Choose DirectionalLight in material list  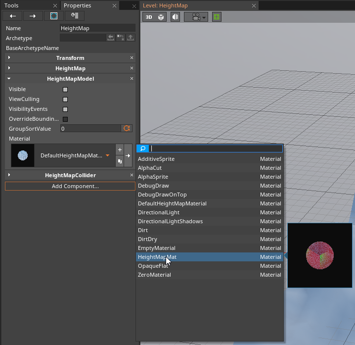point(210,212)
